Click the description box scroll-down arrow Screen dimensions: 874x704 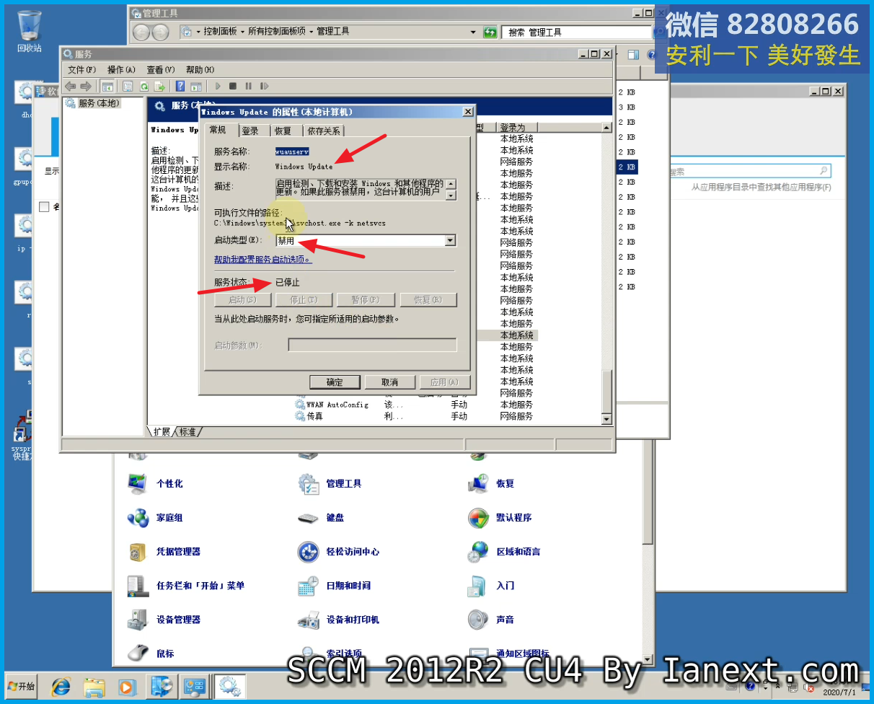coord(451,195)
